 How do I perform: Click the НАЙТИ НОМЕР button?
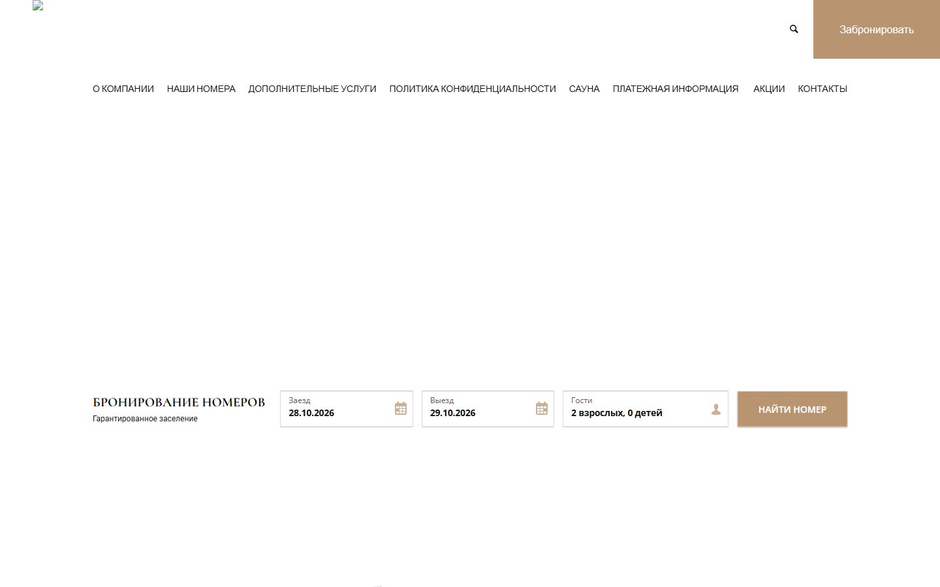[792, 409]
